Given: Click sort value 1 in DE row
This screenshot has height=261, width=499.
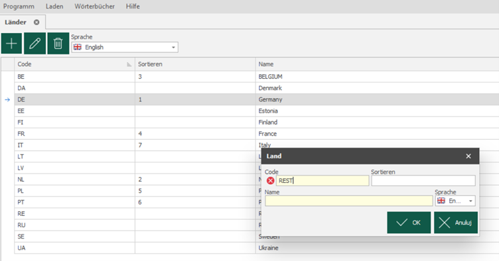Looking at the screenshot, I should (x=195, y=99).
